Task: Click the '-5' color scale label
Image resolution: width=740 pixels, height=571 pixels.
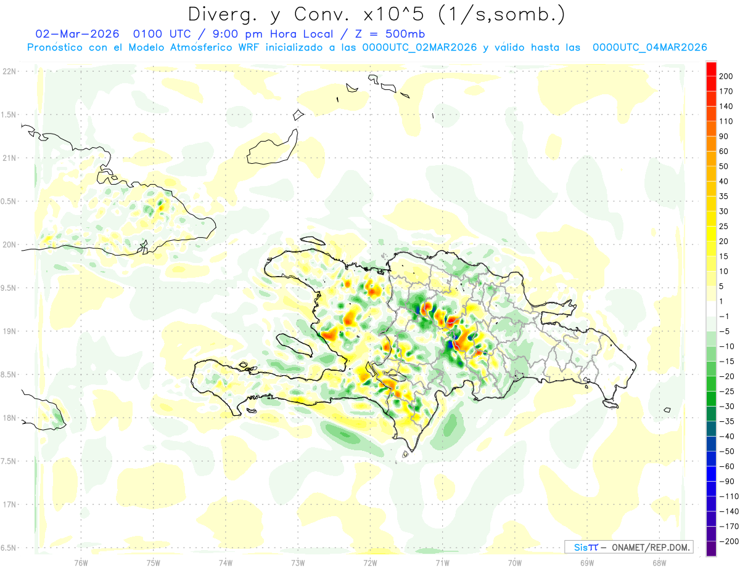Action: click(725, 331)
